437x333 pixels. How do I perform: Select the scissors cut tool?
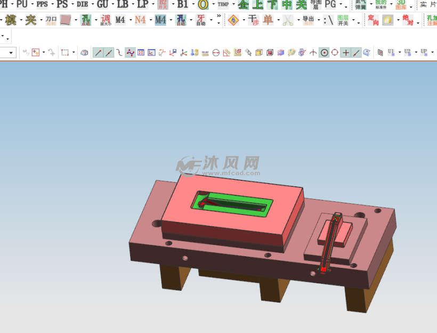tap(288, 20)
